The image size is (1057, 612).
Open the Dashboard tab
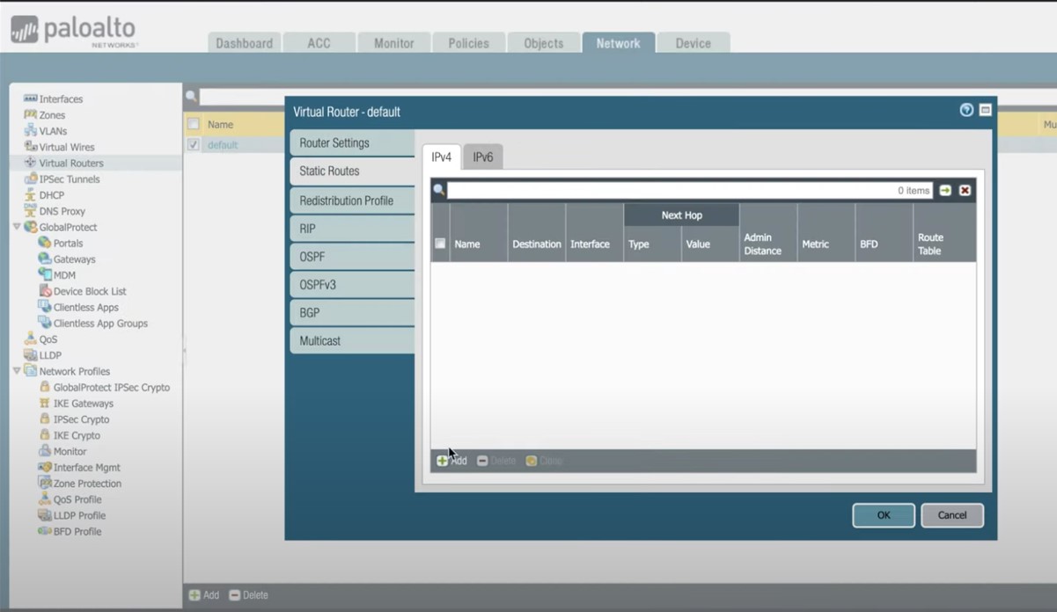coord(244,43)
